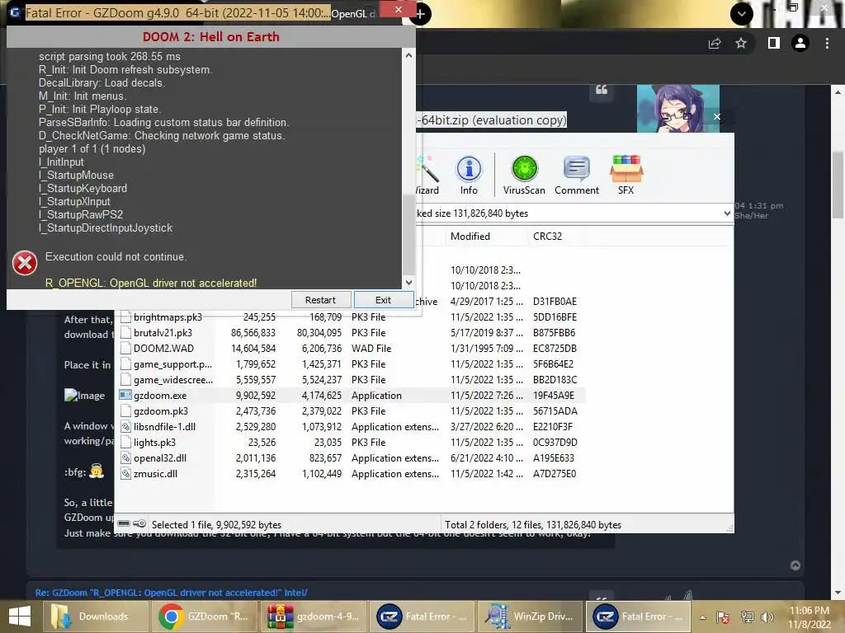Click the gzdoom.exe file icon

[x=125, y=395]
